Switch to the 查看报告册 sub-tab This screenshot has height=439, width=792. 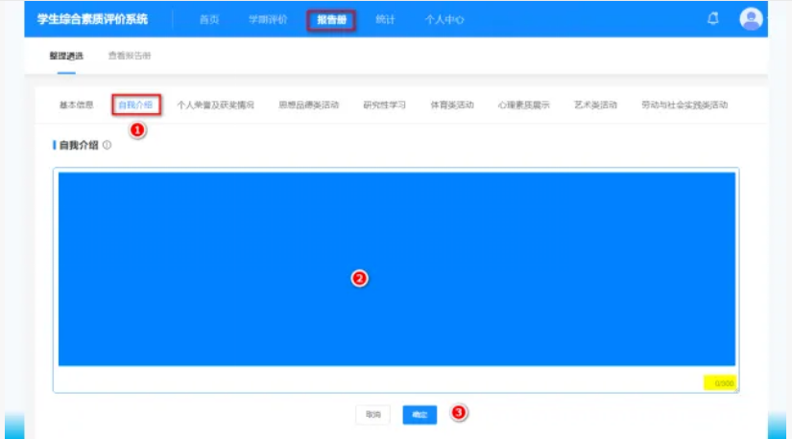point(129,56)
